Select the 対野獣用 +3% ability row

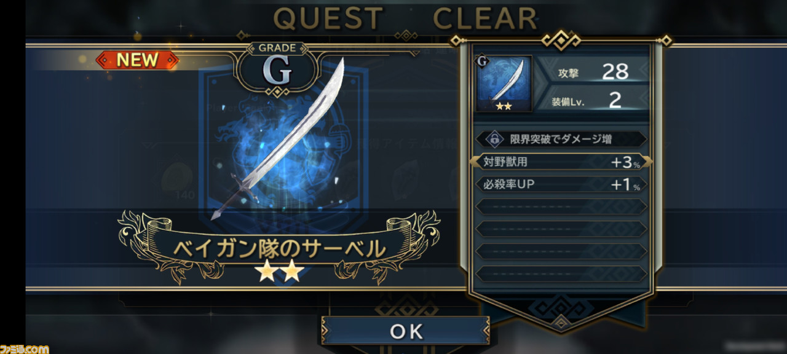pyautogui.click(x=561, y=162)
